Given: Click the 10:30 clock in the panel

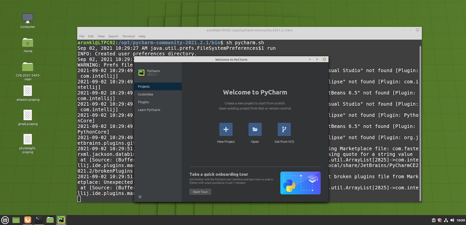Looking at the screenshot, I should click(x=461, y=220).
